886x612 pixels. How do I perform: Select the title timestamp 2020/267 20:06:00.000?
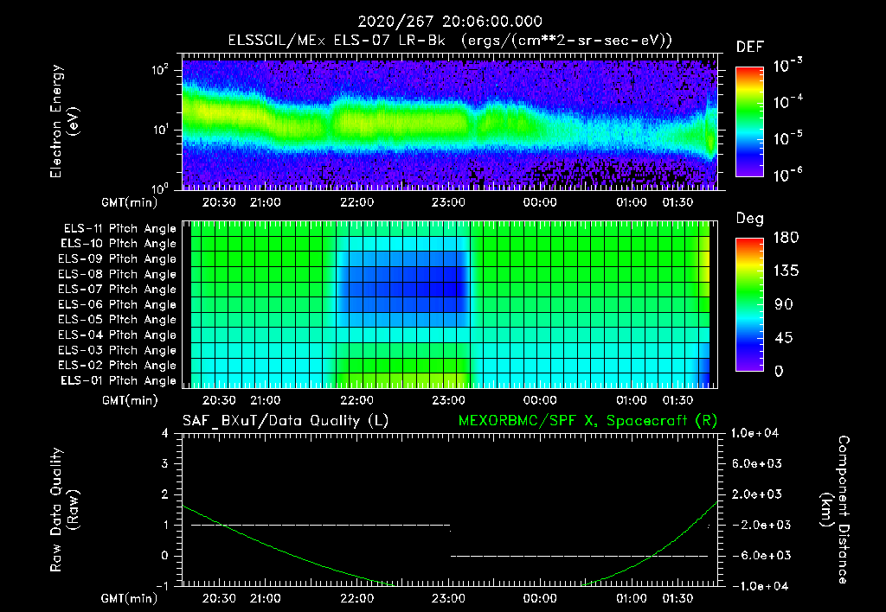[x=450, y=22]
